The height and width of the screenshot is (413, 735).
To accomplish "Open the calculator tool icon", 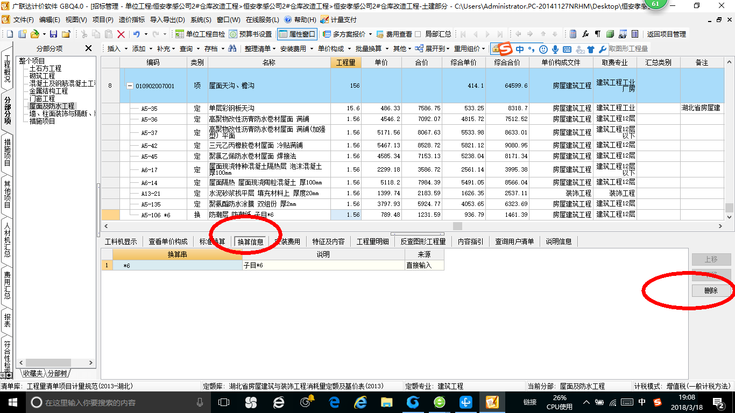I will coord(573,34).
